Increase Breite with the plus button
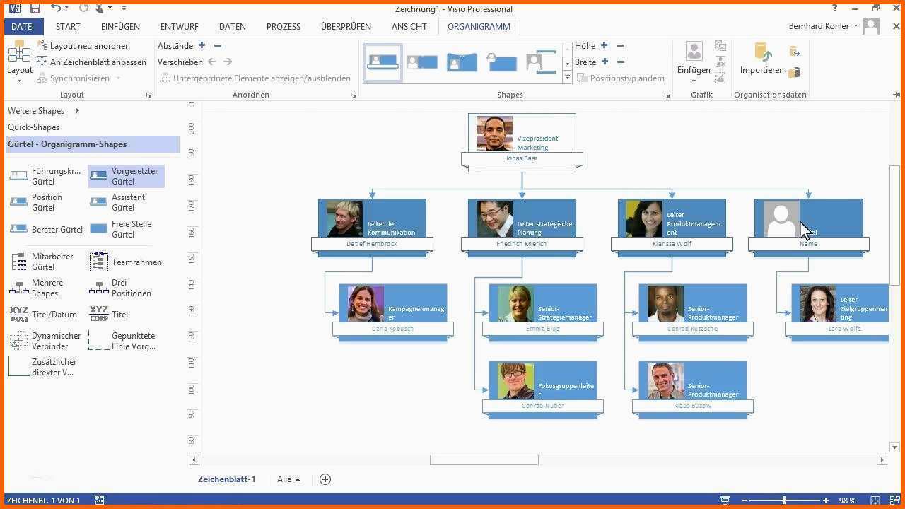This screenshot has width=905, height=509. pyautogui.click(x=605, y=62)
